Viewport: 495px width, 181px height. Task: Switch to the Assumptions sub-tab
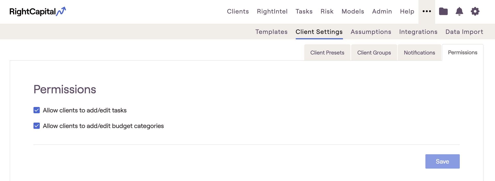click(371, 32)
